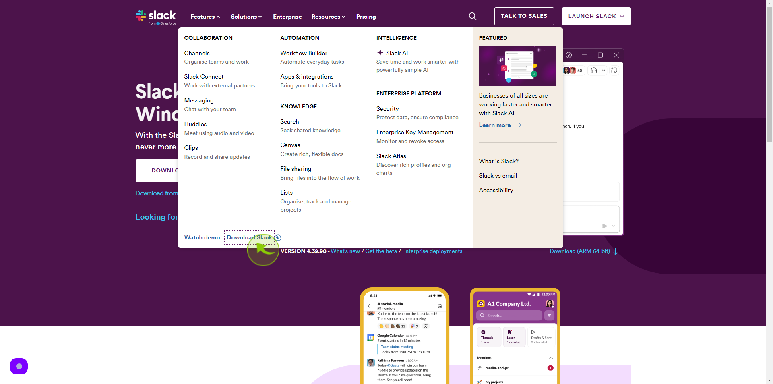Viewport: 773px width, 384px height.
Task: Click the Later tile in mobile mockup
Action: [514, 337]
